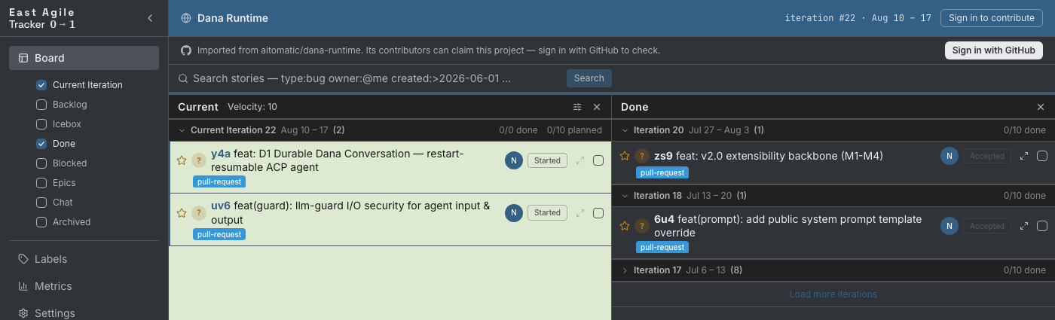Click owner avatar N on y4a story
1055x320 pixels.
514,160
